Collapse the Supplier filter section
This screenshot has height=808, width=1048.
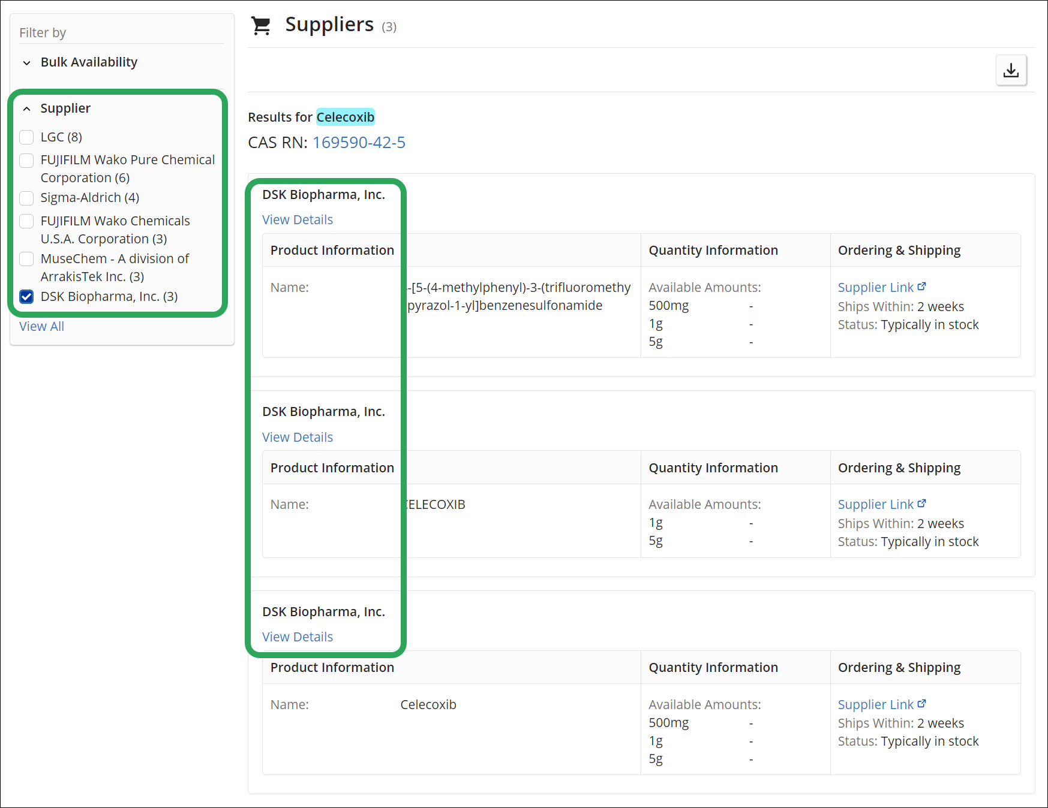tap(26, 108)
